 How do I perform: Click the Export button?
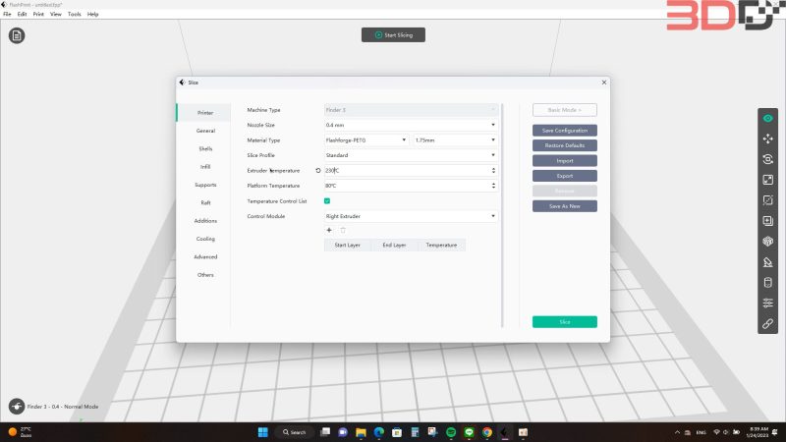564,176
